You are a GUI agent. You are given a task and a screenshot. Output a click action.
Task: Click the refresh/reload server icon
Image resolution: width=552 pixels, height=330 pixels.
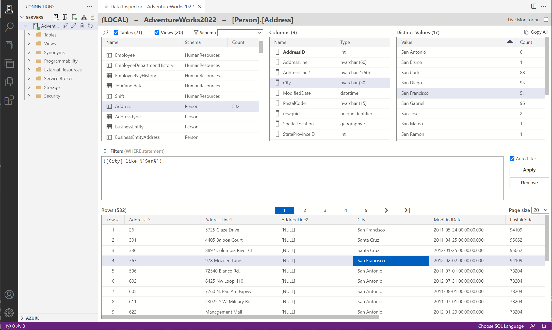click(90, 25)
